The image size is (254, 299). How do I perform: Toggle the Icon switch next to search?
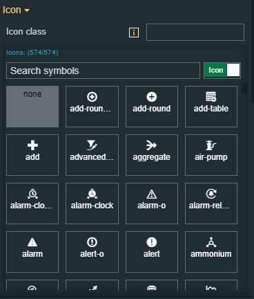point(222,71)
